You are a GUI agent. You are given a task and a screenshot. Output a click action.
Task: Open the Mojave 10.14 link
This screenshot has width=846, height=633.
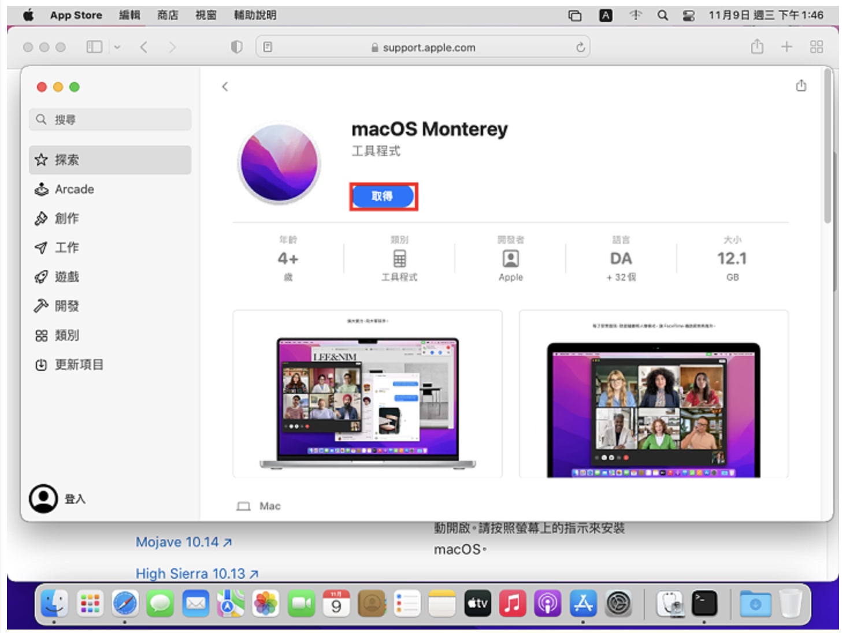pos(184,542)
